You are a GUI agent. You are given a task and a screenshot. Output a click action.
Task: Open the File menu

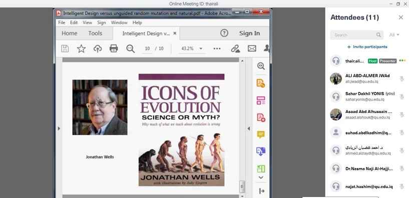pos(62,22)
